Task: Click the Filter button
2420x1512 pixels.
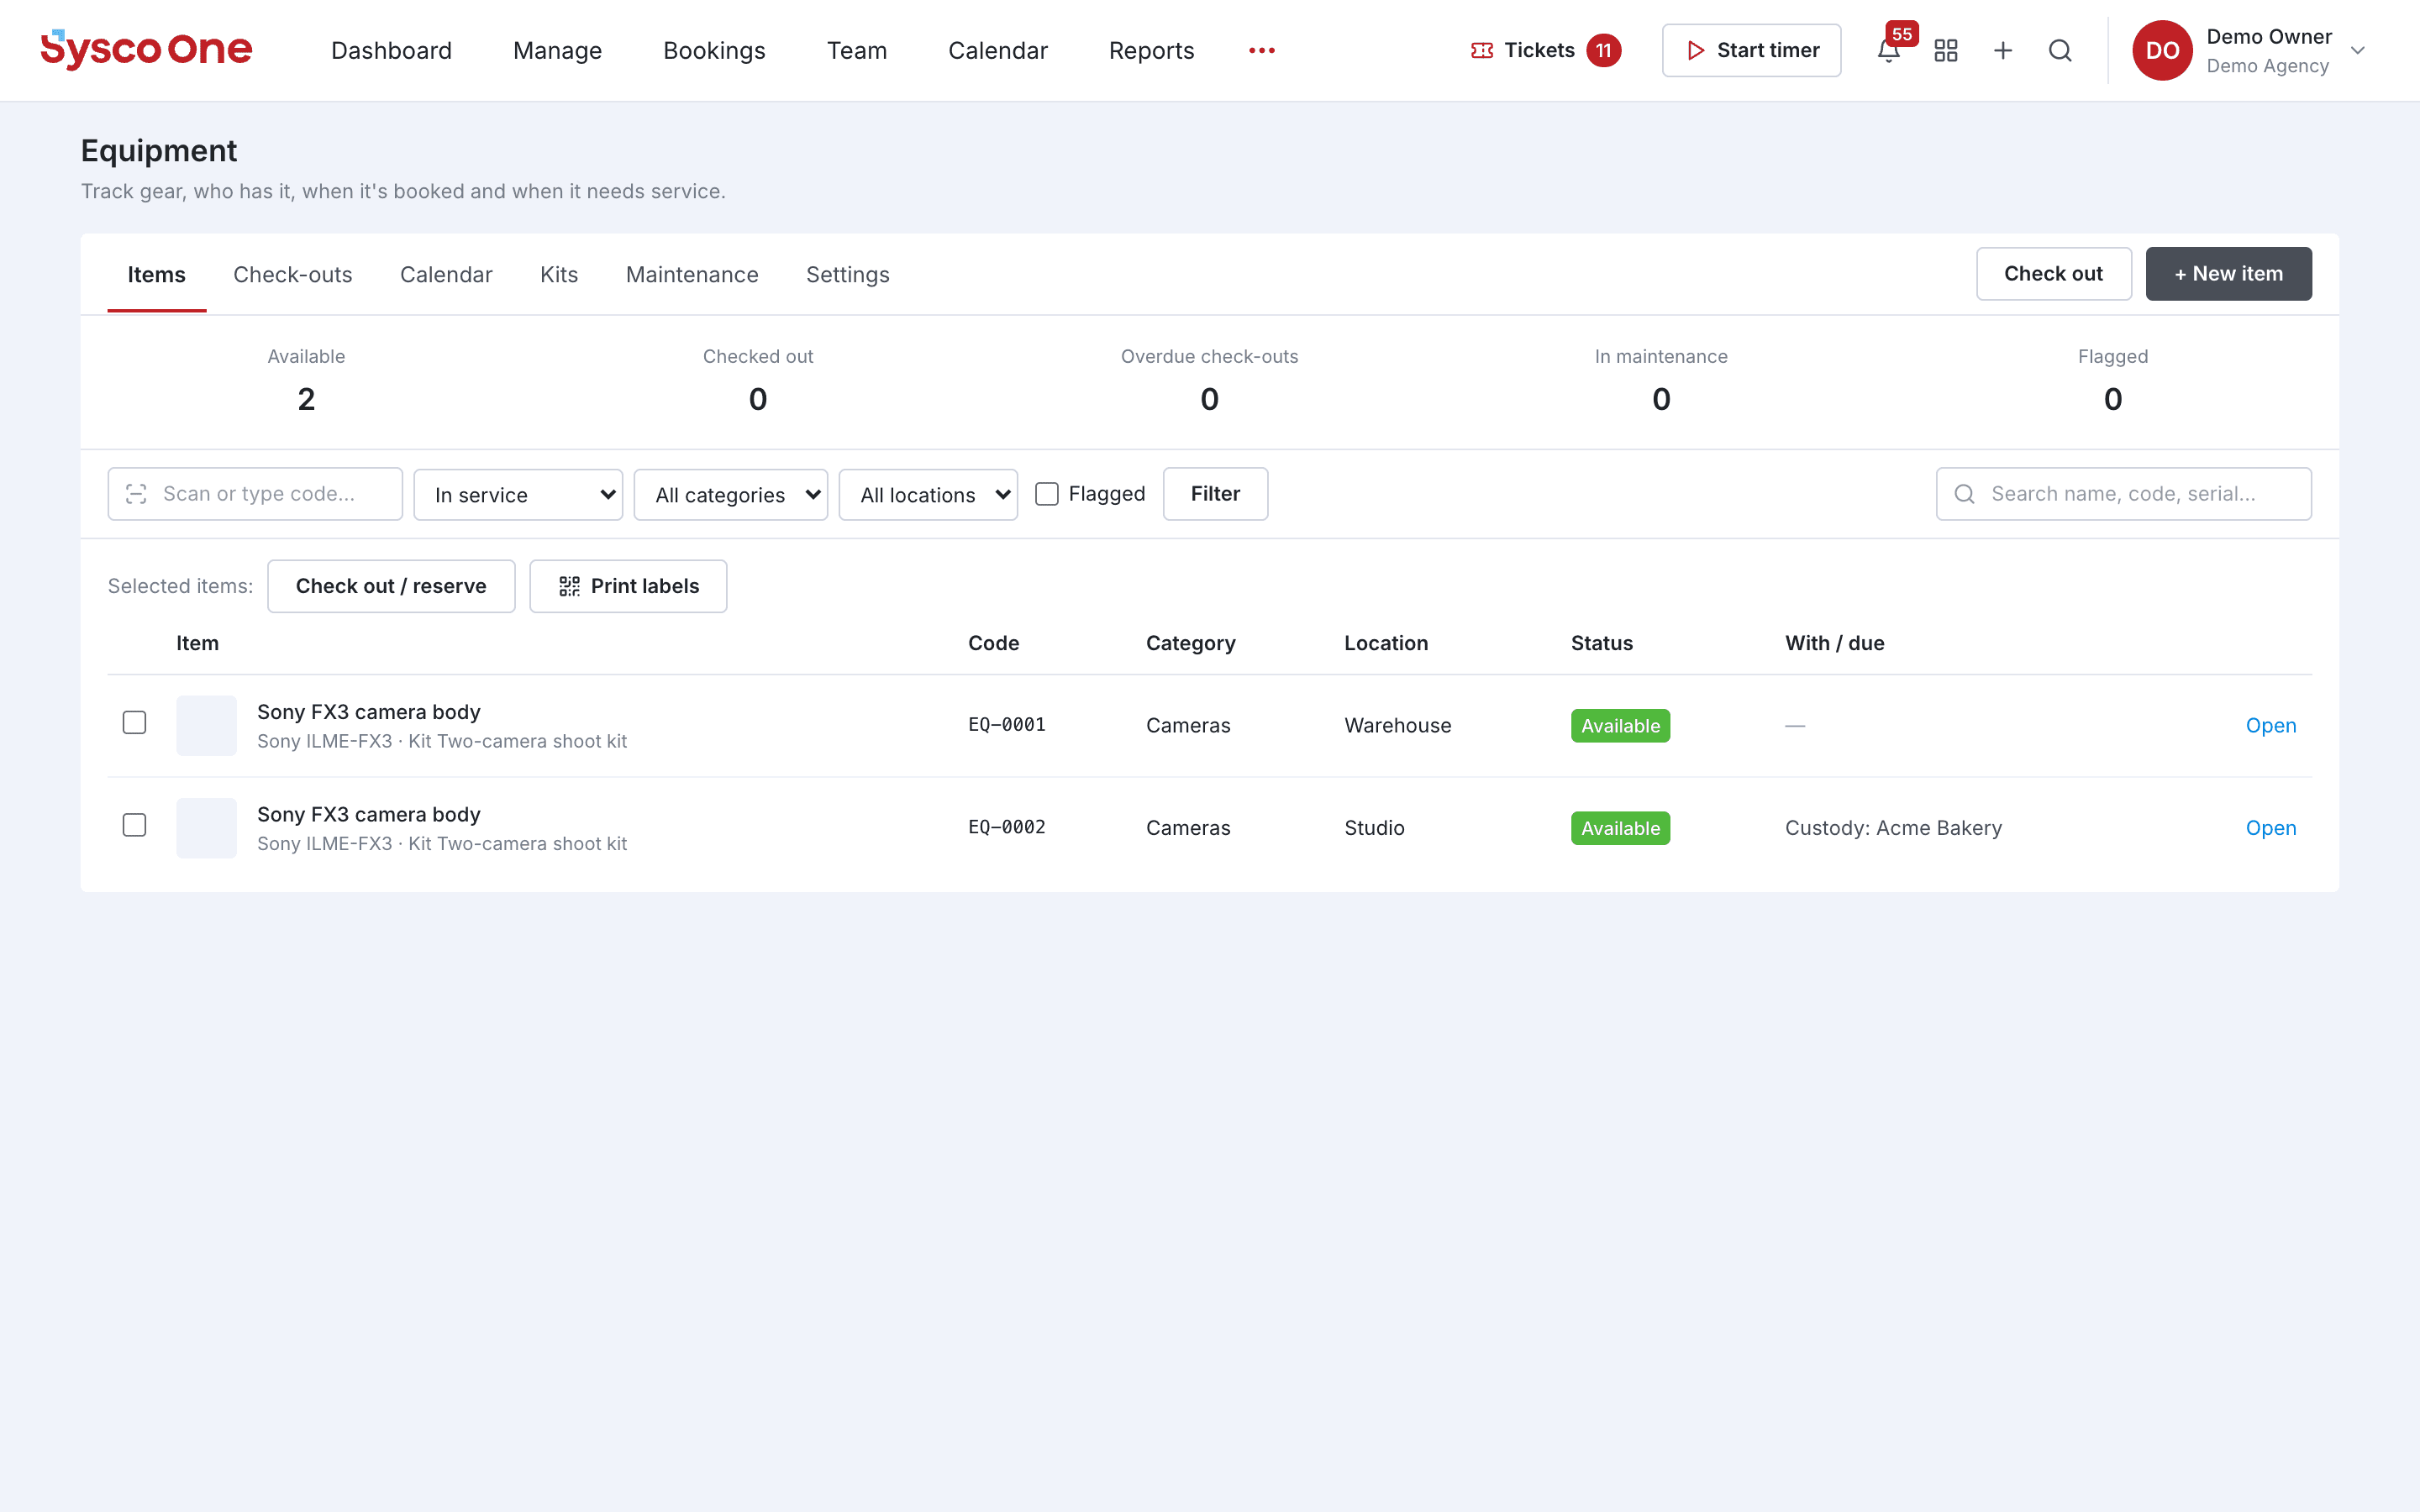Action: point(1215,494)
